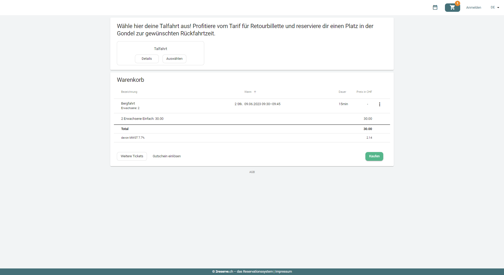
Task: Click the cart badge showing 1 item
Action: [x=457, y=3]
